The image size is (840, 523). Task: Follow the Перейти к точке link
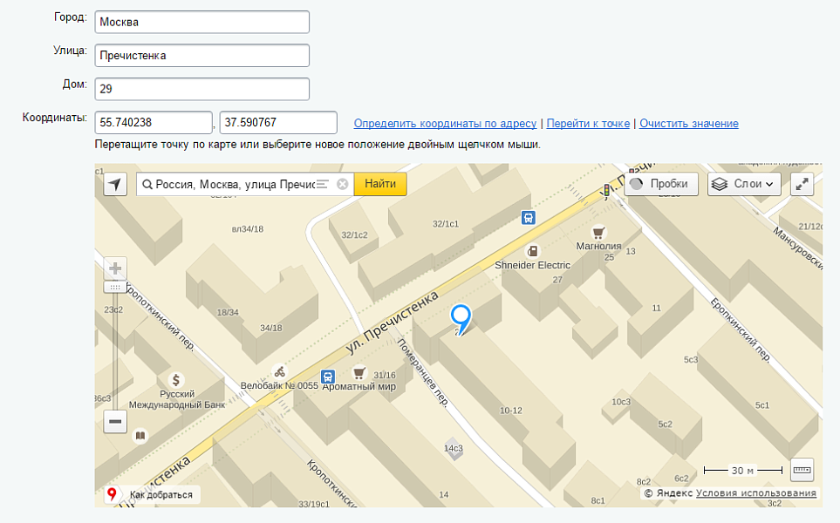tap(588, 124)
